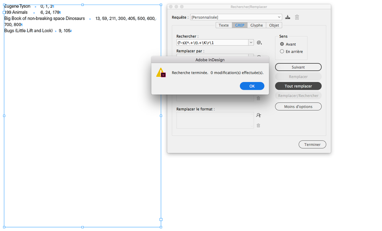
Task: Clear replace format with trash icon
Action: coord(258,126)
